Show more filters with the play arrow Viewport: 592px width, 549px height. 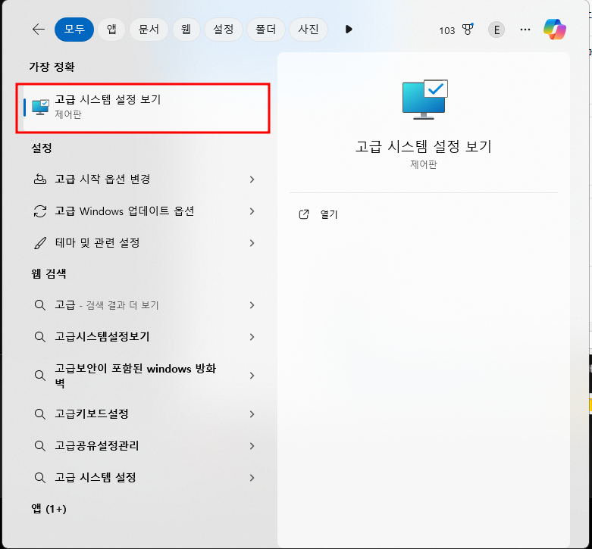(349, 30)
